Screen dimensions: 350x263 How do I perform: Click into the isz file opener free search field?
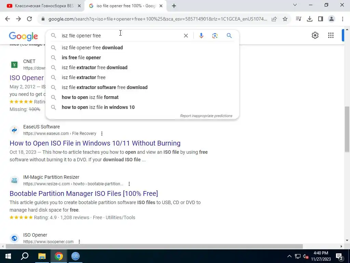click(x=121, y=36)
